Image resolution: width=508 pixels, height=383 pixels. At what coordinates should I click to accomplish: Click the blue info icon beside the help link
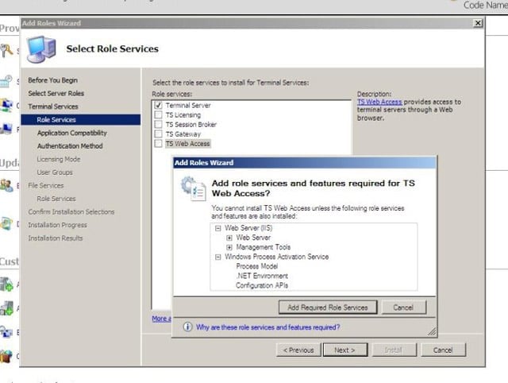pos(187,327)
